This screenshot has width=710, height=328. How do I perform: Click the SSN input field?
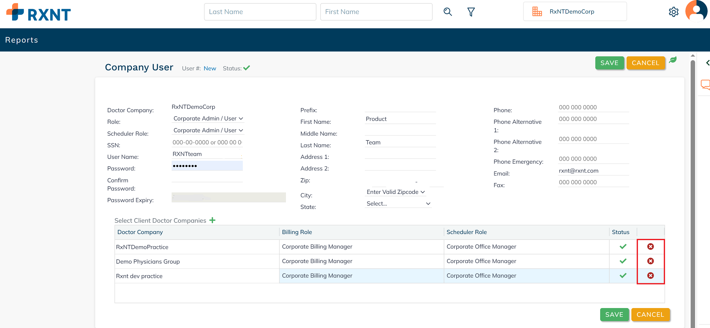coord(207,142)
